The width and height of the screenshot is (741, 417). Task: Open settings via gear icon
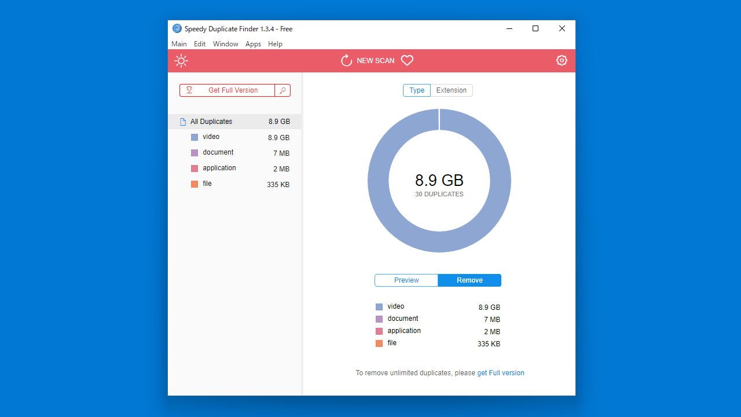click(562, 60)
